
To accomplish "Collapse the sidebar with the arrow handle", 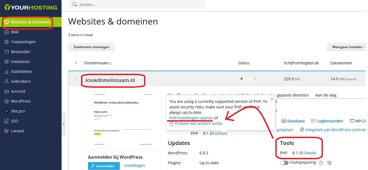I will click(63, 124).
